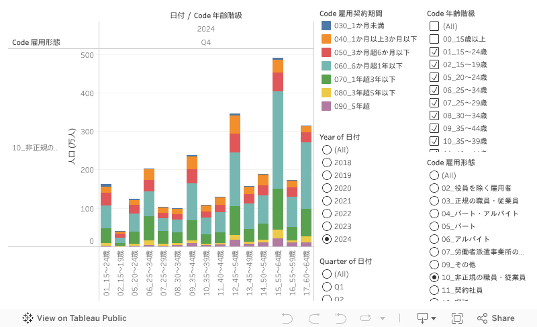
Task: Click the 060_6か月超1年以下 teal legend swatch
Action: [326, 66]
